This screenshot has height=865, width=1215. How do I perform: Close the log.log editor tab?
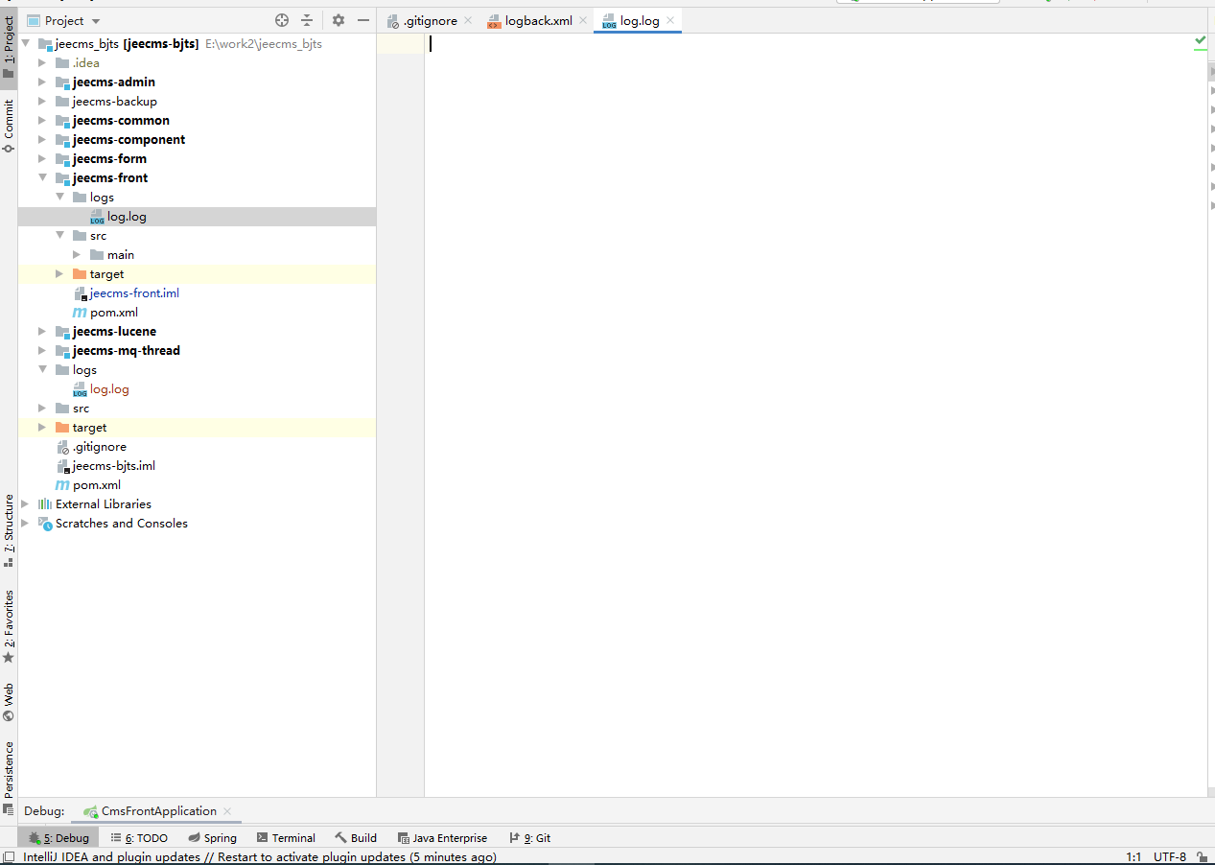(x=670, y=20)
